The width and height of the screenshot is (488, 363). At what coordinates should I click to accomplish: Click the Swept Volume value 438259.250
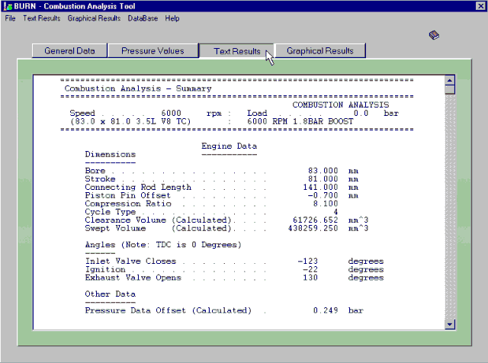pos(313,228)
